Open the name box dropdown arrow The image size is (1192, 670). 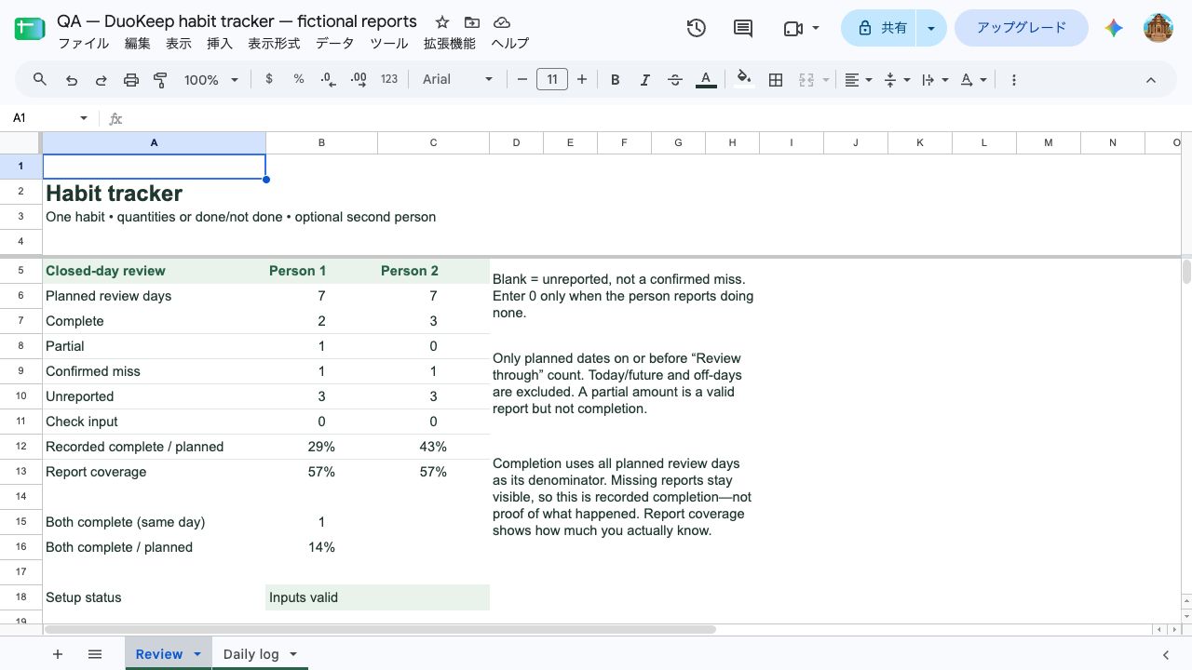pos(84,118)
